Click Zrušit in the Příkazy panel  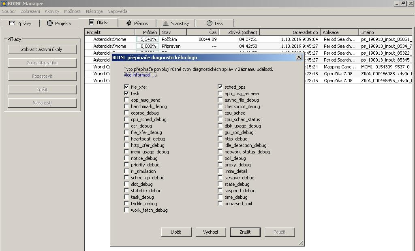point(42,89)
